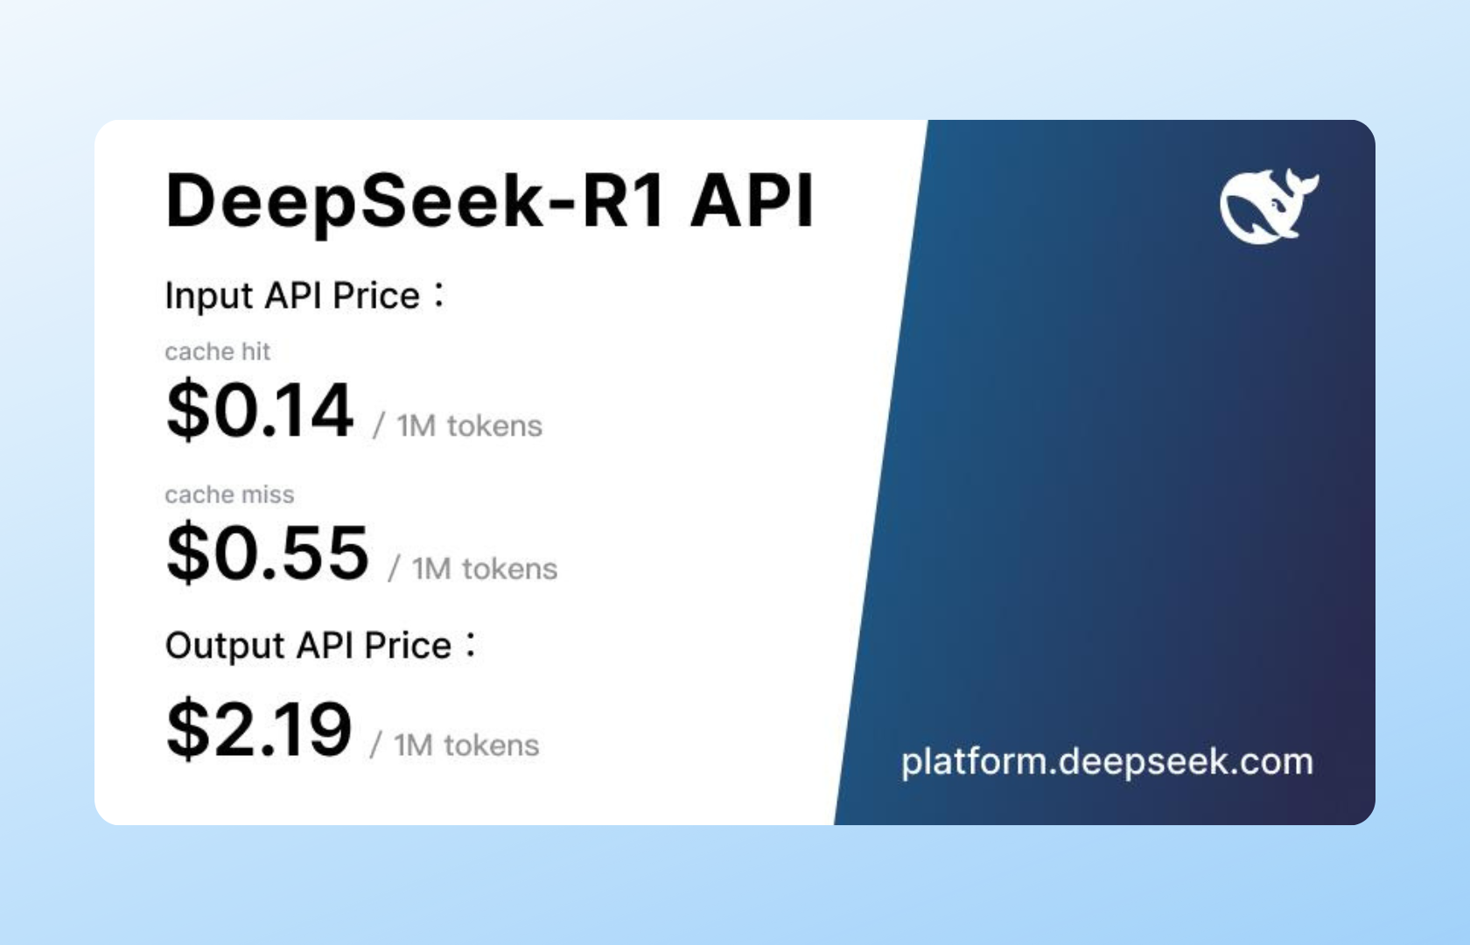Select the $2.19 output price
Image resolution: width=1470 pixels, height=945 pixels.
click(259, 729)
